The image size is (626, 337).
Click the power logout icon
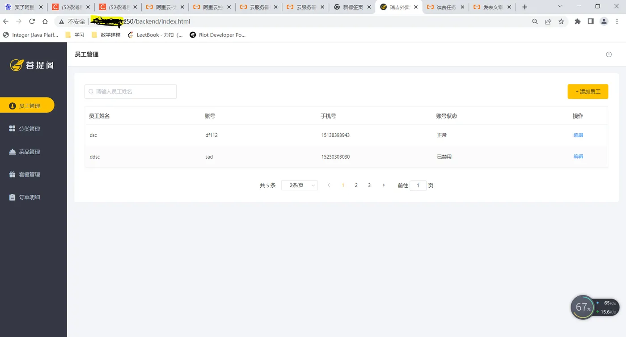pyautogui.click(x=609, y=55)
